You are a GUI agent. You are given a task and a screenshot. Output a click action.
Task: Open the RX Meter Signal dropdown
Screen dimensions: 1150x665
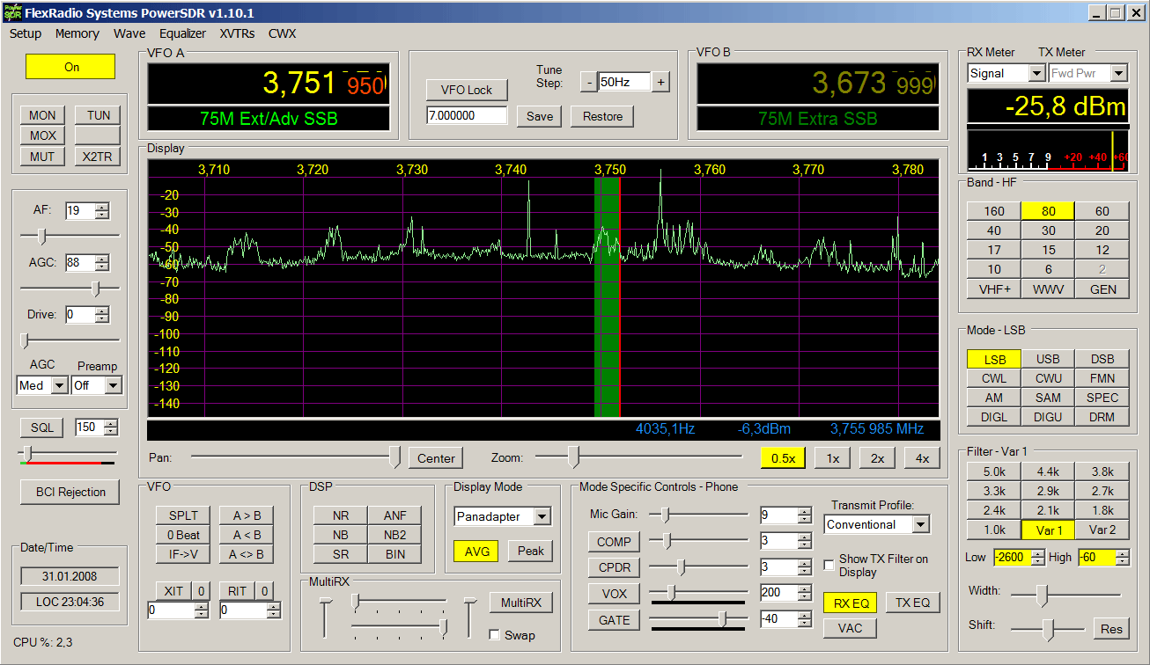(x=1036, y=74)
